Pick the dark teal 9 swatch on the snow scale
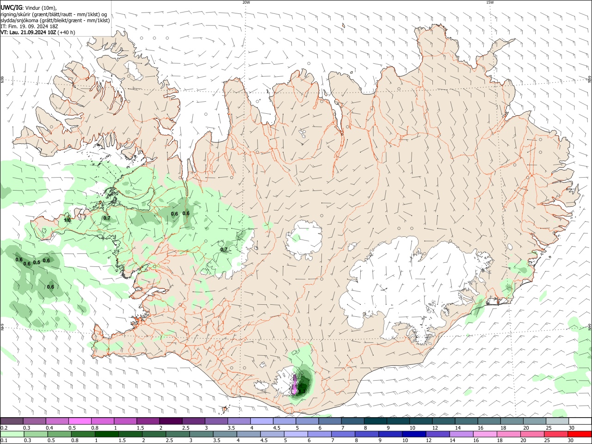 pos(375,421)
